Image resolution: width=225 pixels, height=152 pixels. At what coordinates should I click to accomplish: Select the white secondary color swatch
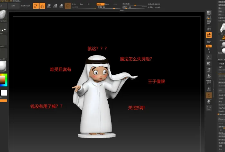[4, 93]
